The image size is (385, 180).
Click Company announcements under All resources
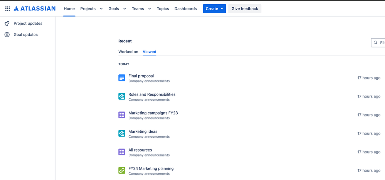coord(149,155)
